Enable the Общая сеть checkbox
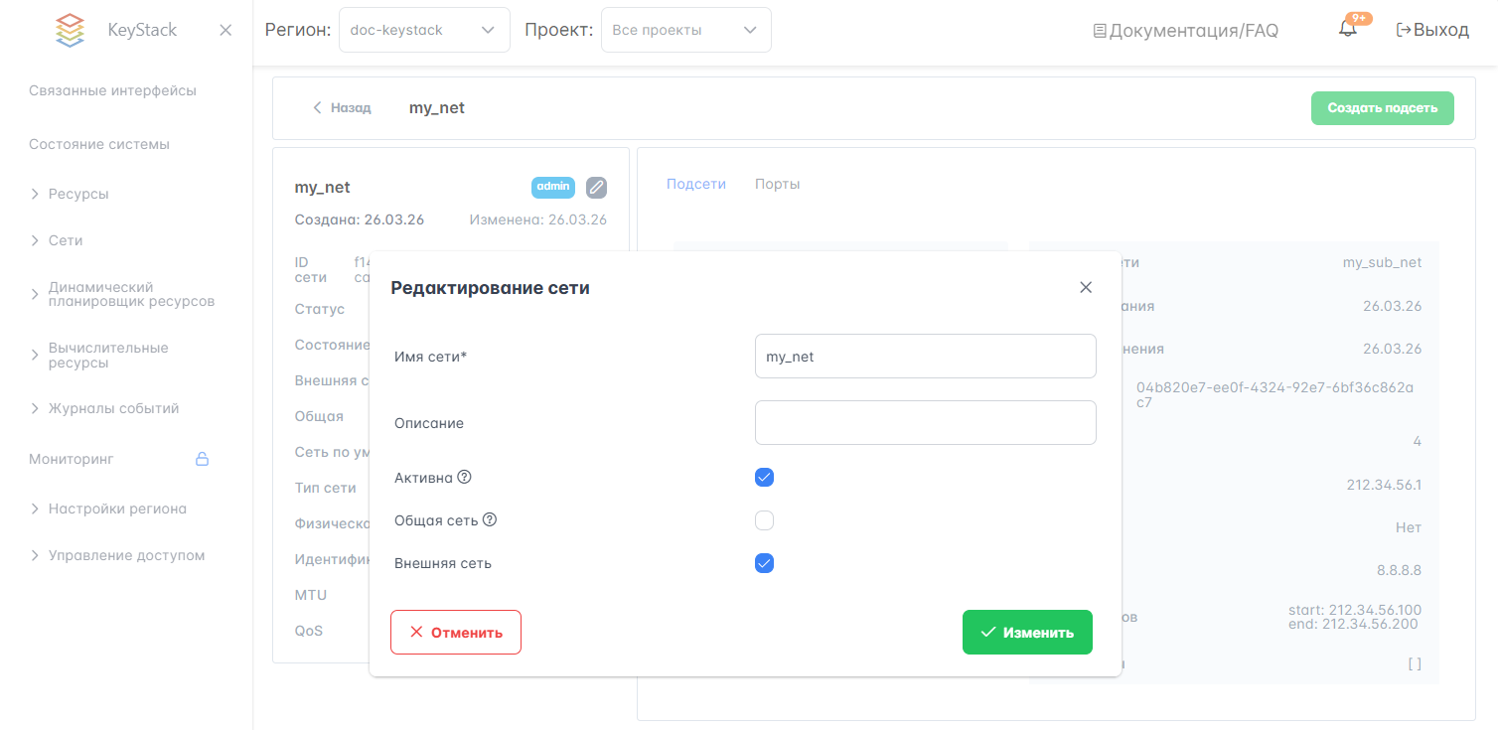 (764, 520)
